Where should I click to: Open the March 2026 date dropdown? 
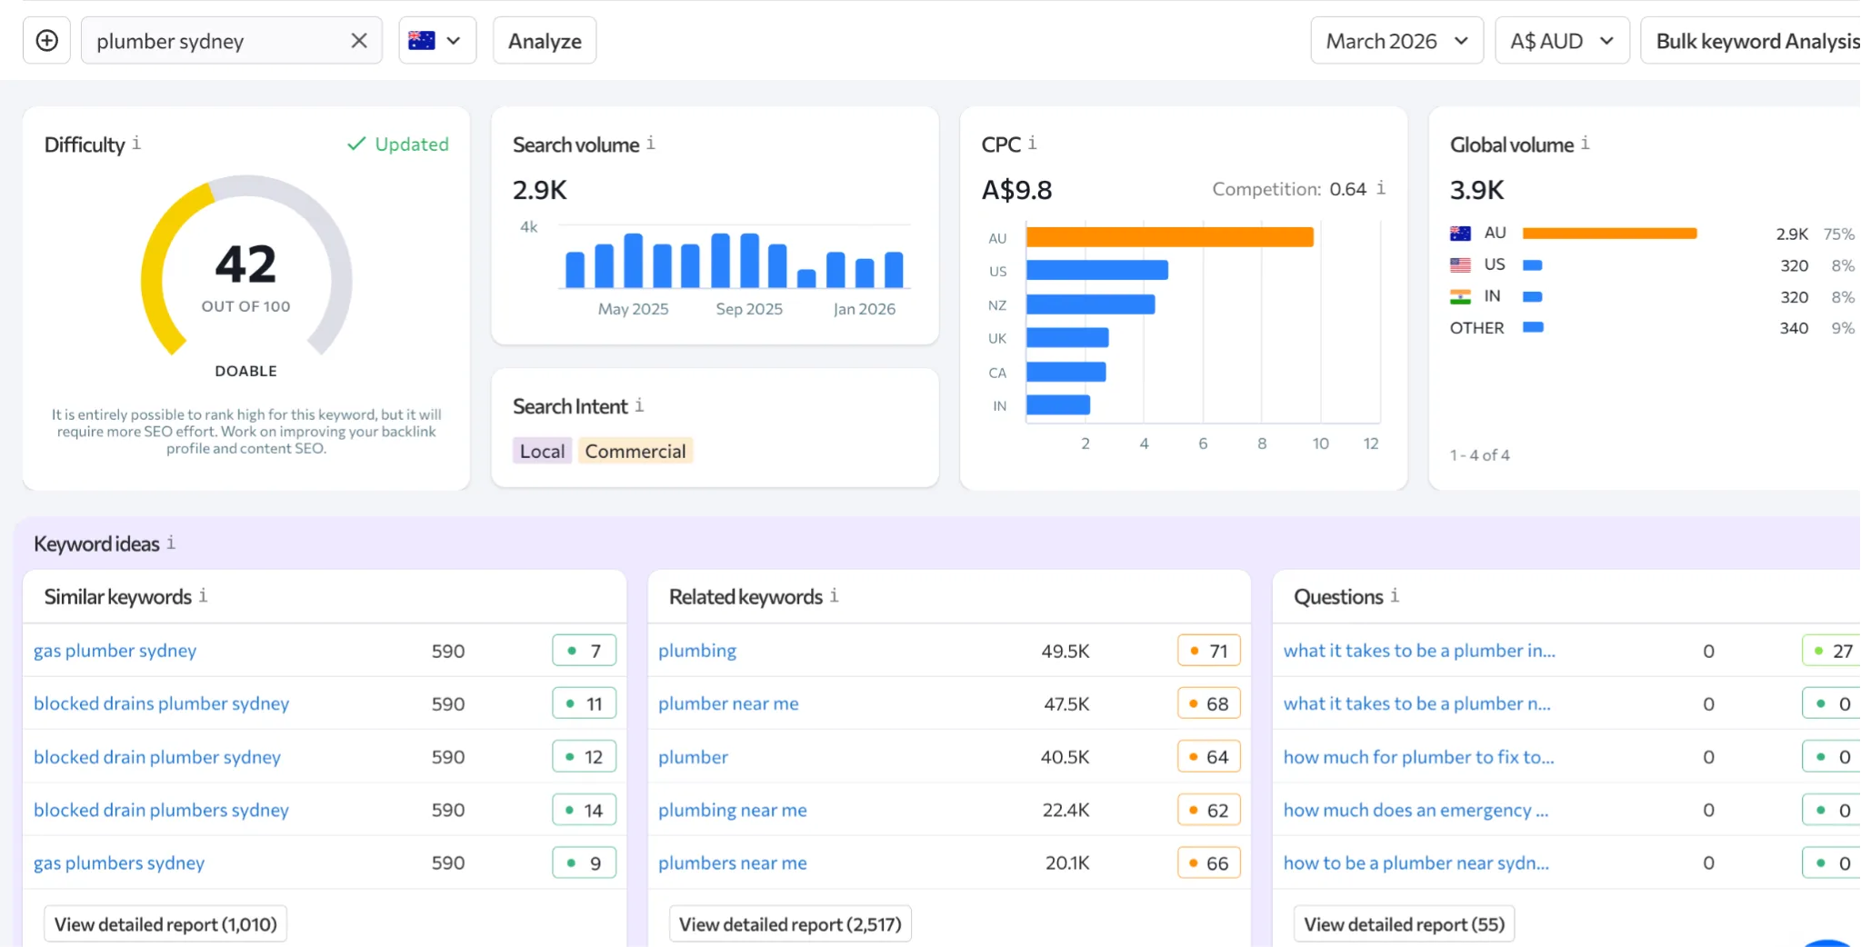pos(1396,41)
